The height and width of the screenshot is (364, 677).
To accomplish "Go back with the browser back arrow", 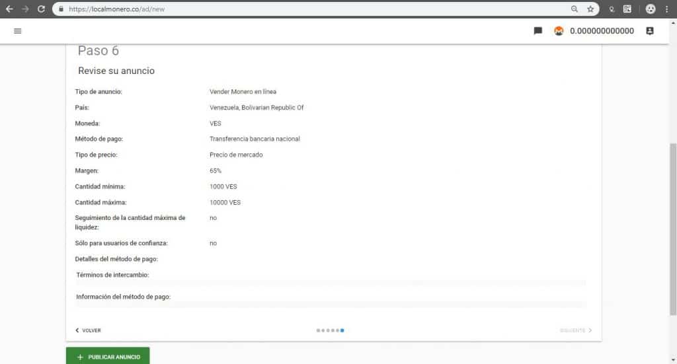I will click(9, 9).
